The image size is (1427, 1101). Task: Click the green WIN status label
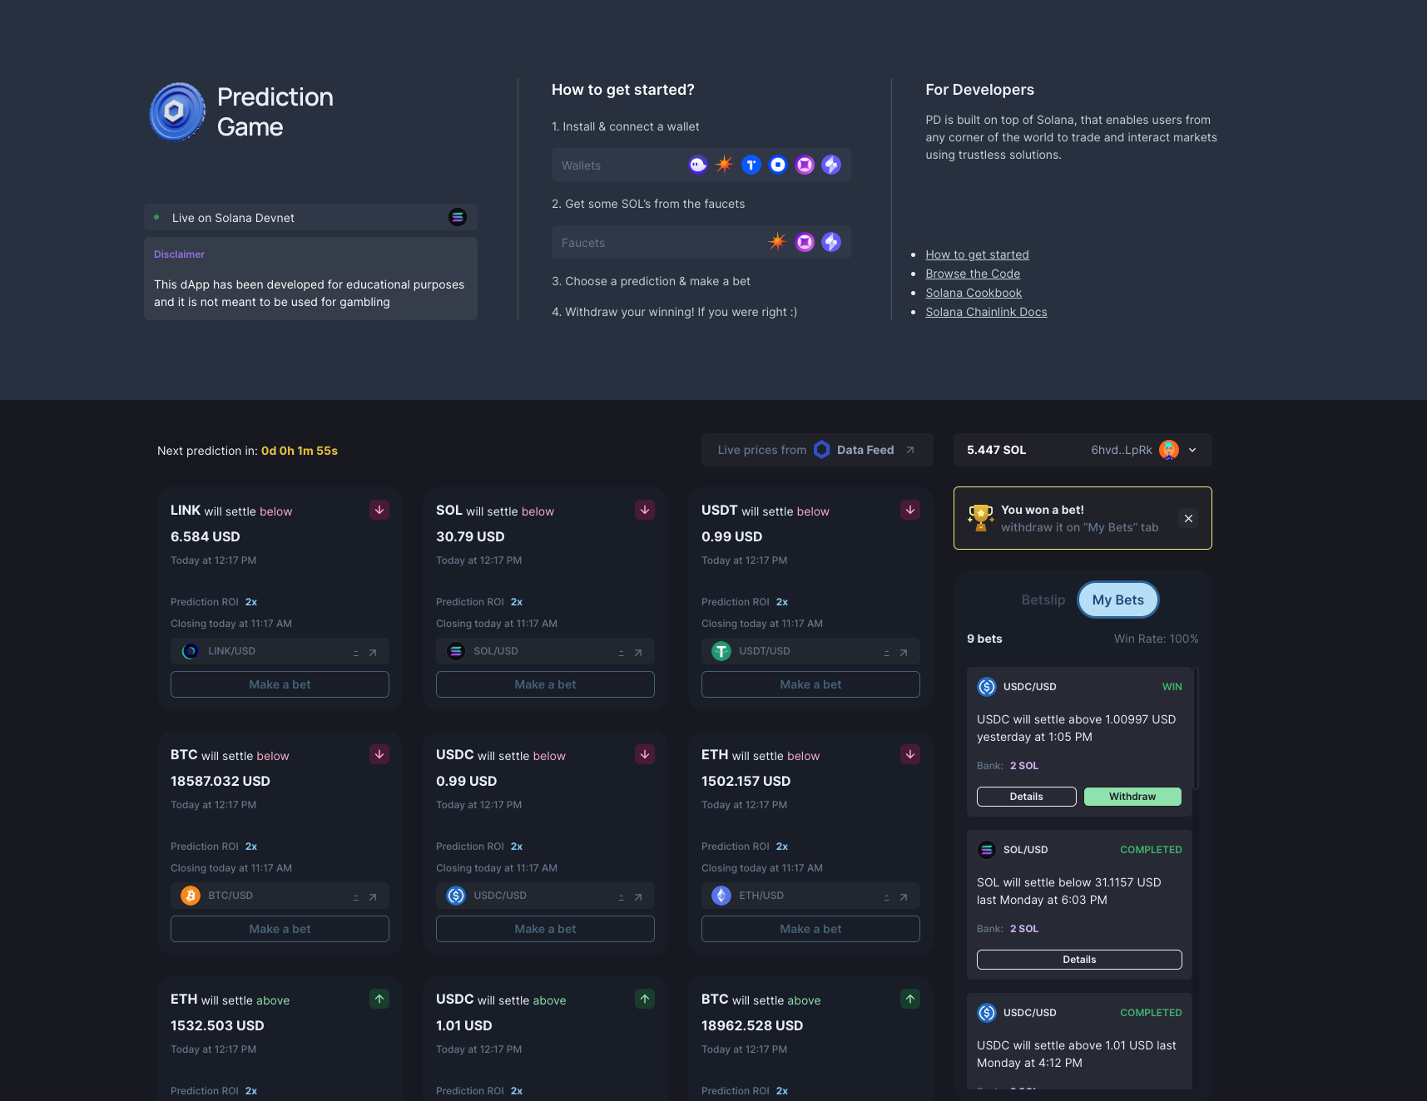(1172, 687)
